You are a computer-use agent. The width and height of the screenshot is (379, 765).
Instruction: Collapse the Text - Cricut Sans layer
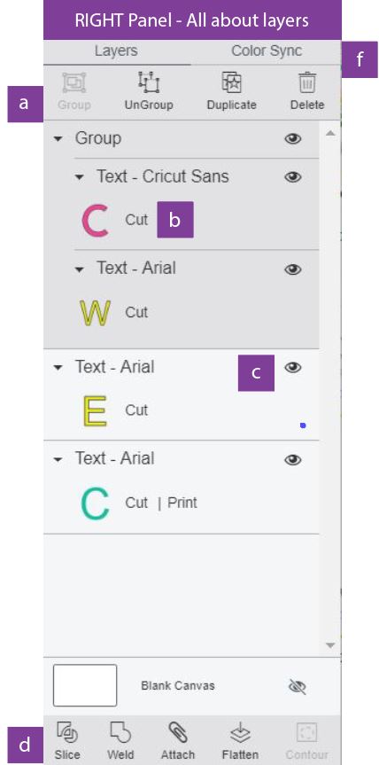point(80,177)
